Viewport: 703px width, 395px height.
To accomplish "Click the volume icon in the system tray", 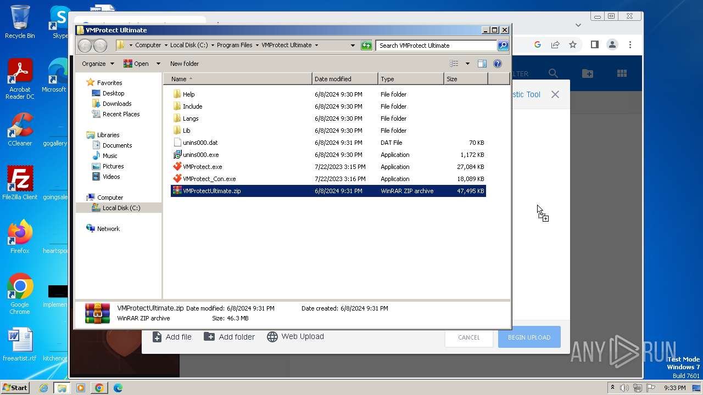I will 624,388.
